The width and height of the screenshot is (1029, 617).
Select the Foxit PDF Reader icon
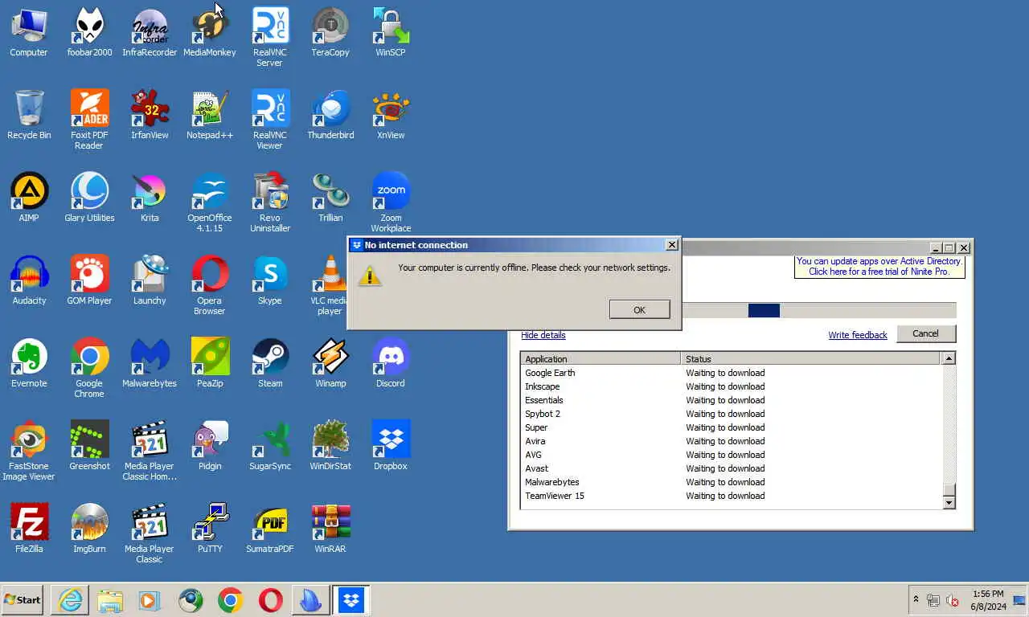click(89, 120)
